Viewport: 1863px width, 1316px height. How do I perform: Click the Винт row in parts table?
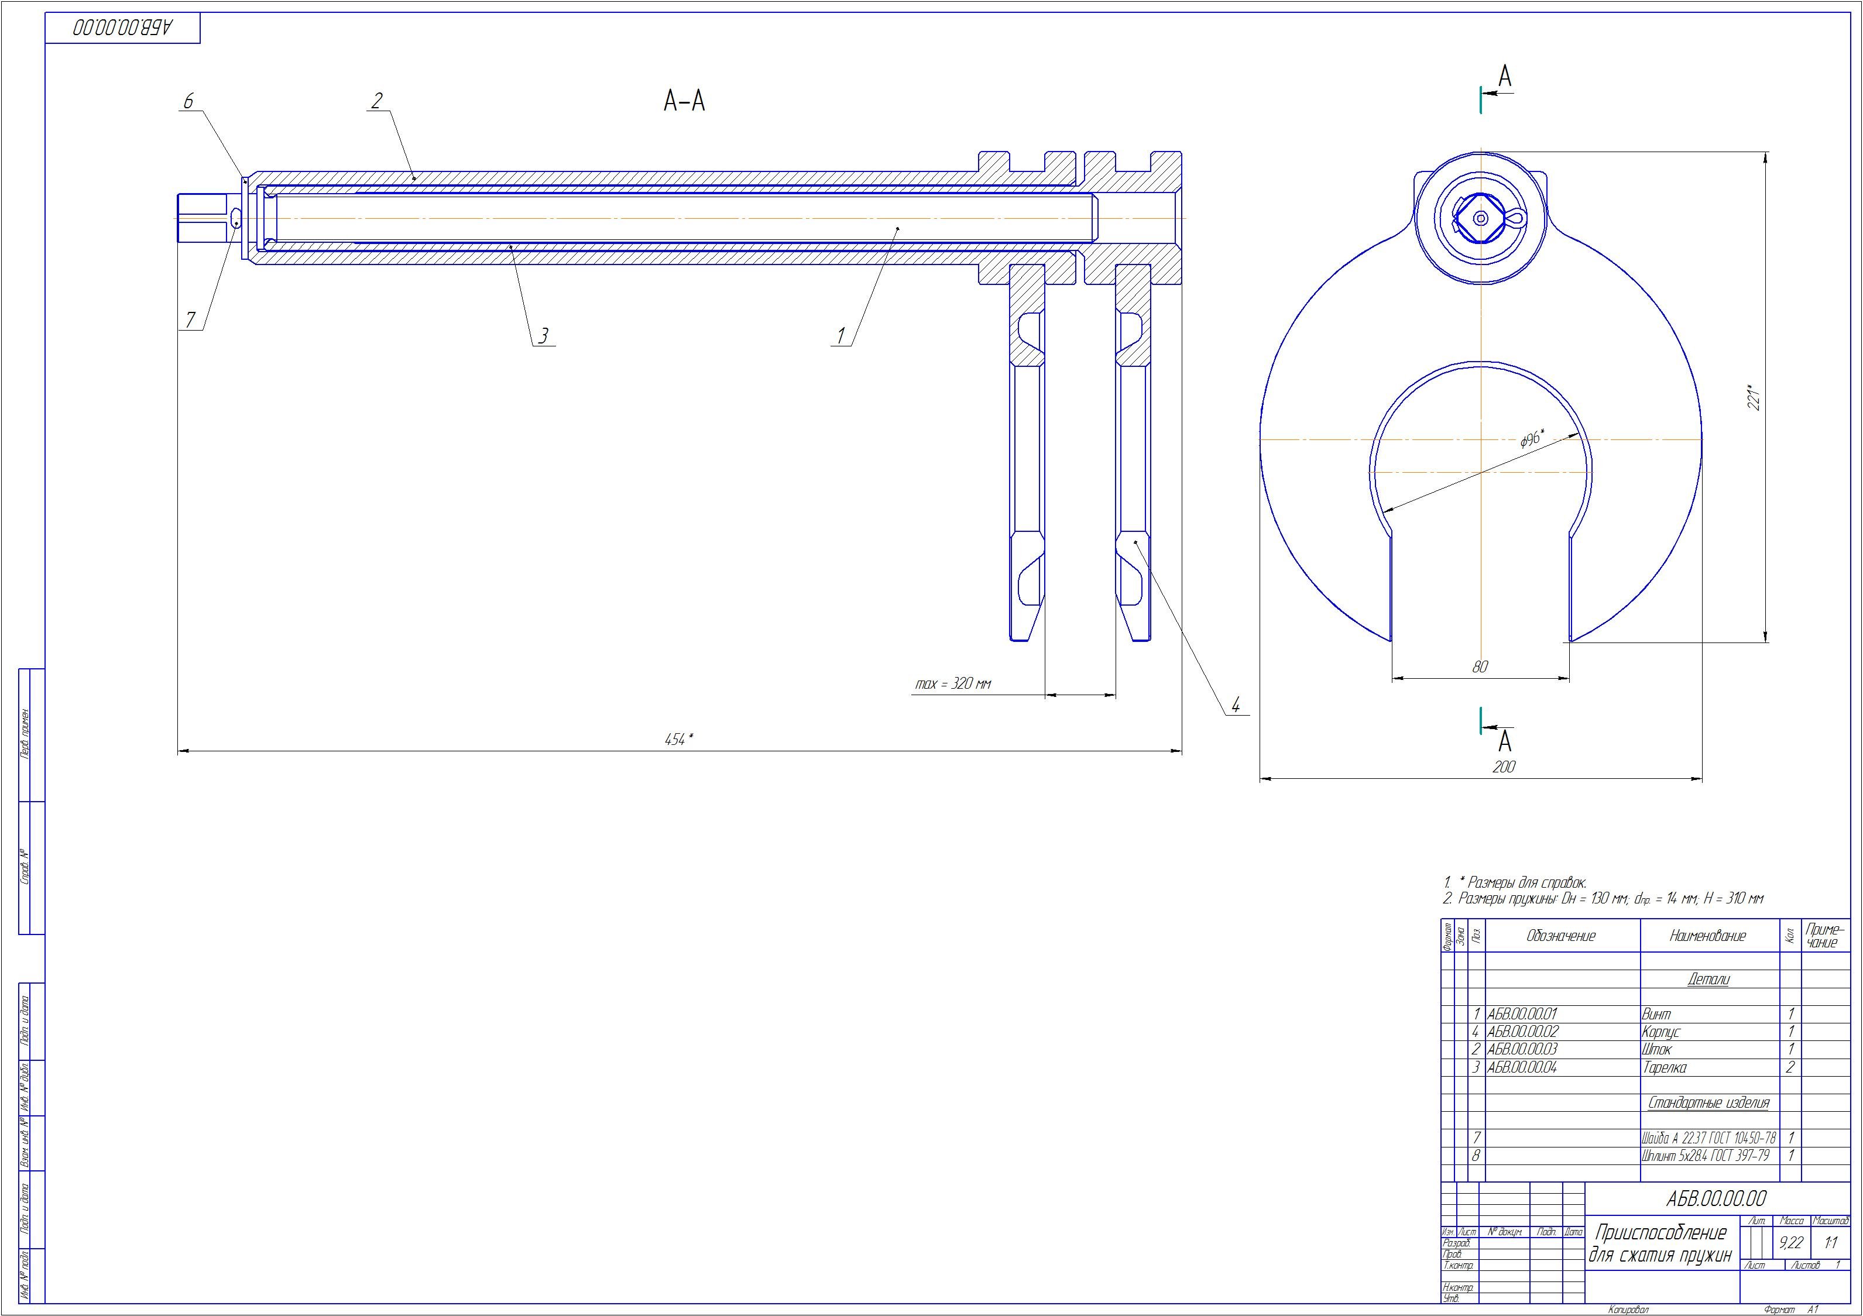pyautogui.click(x=1656, y=1014)
